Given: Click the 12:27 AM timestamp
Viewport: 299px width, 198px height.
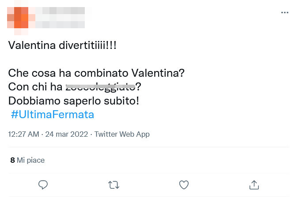Looking at the screenshot, I should pos(23,134).
